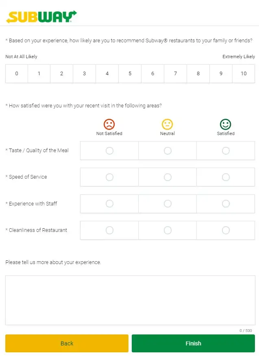Click the green Finish button
This screenshot has width=259, height=356.
point(193,343)
